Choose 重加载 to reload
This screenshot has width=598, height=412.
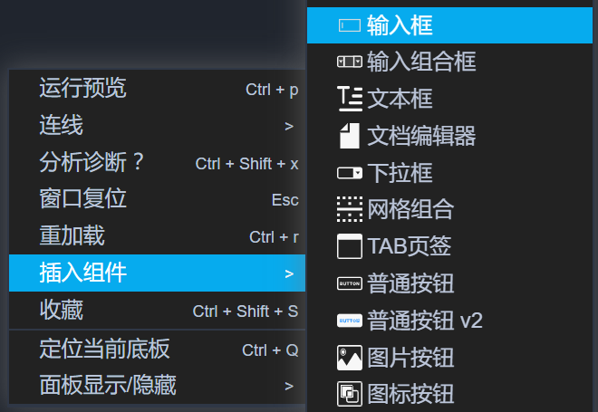72,236
